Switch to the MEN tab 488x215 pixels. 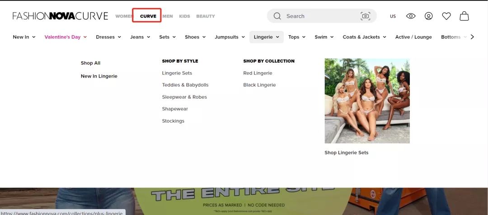tap(168, 16)
